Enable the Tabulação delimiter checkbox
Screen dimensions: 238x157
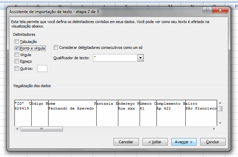(17, 42)
